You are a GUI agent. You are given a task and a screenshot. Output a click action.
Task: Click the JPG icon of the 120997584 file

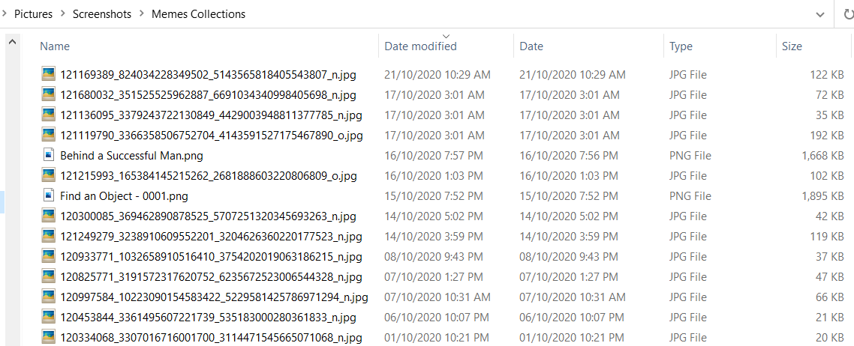[x=49, y=297]
